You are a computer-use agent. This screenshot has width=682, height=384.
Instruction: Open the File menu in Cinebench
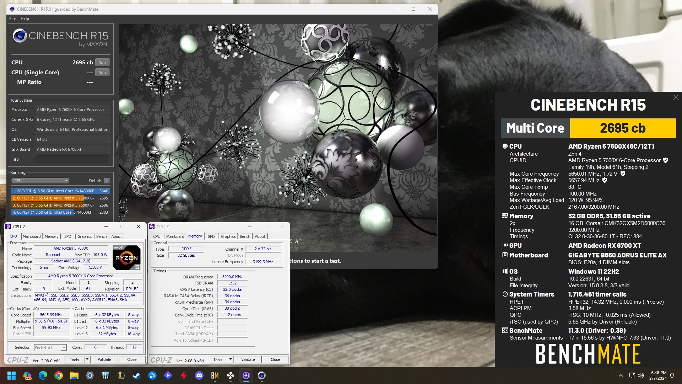pos(12,18)
